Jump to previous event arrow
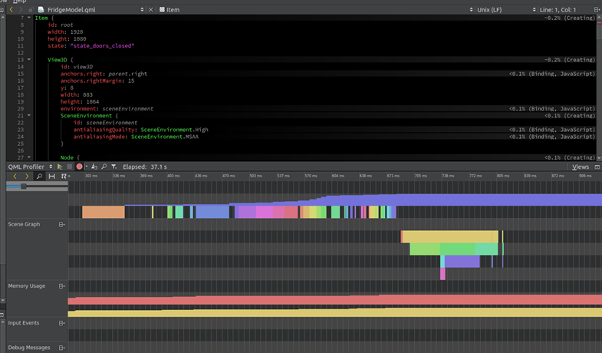This screenshot has width=602, height=353. click(x=15, y=176)
